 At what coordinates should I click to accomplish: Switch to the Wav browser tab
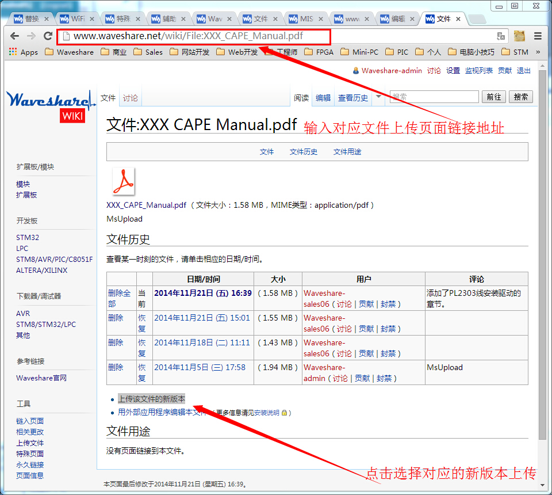(x=211, y=19)
